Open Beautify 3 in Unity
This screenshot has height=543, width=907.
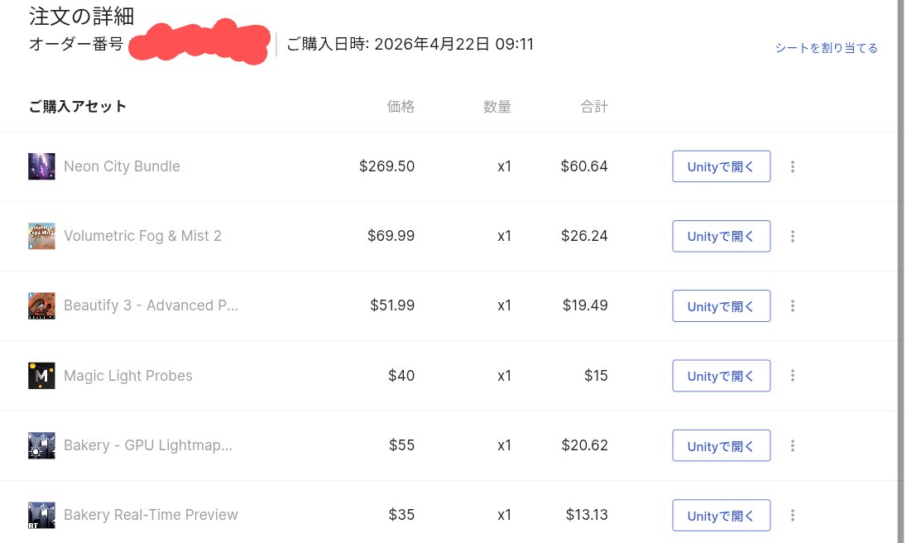point(721,305)
